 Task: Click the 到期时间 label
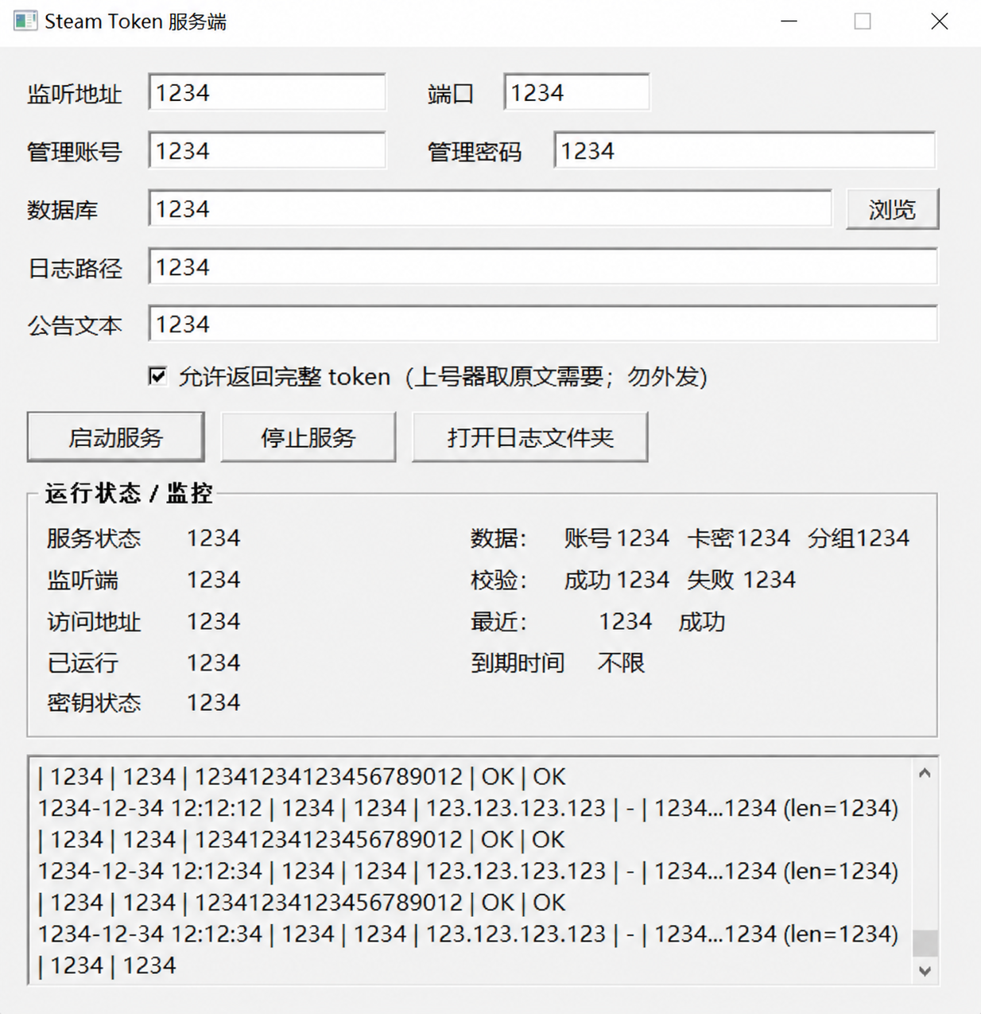518,662
